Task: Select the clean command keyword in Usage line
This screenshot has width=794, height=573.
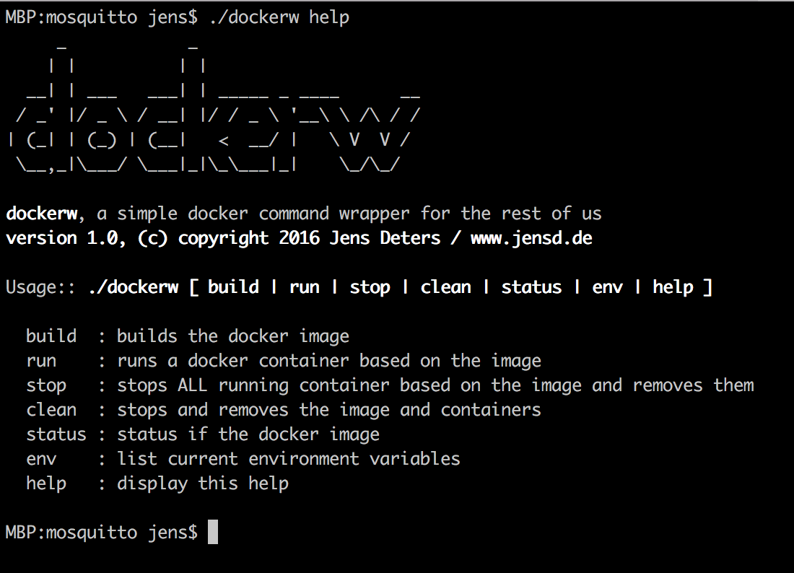Action: [x=445, y=287]
